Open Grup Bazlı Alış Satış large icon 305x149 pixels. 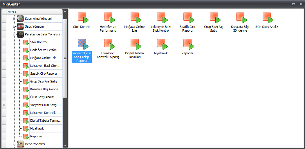point(215,18)
